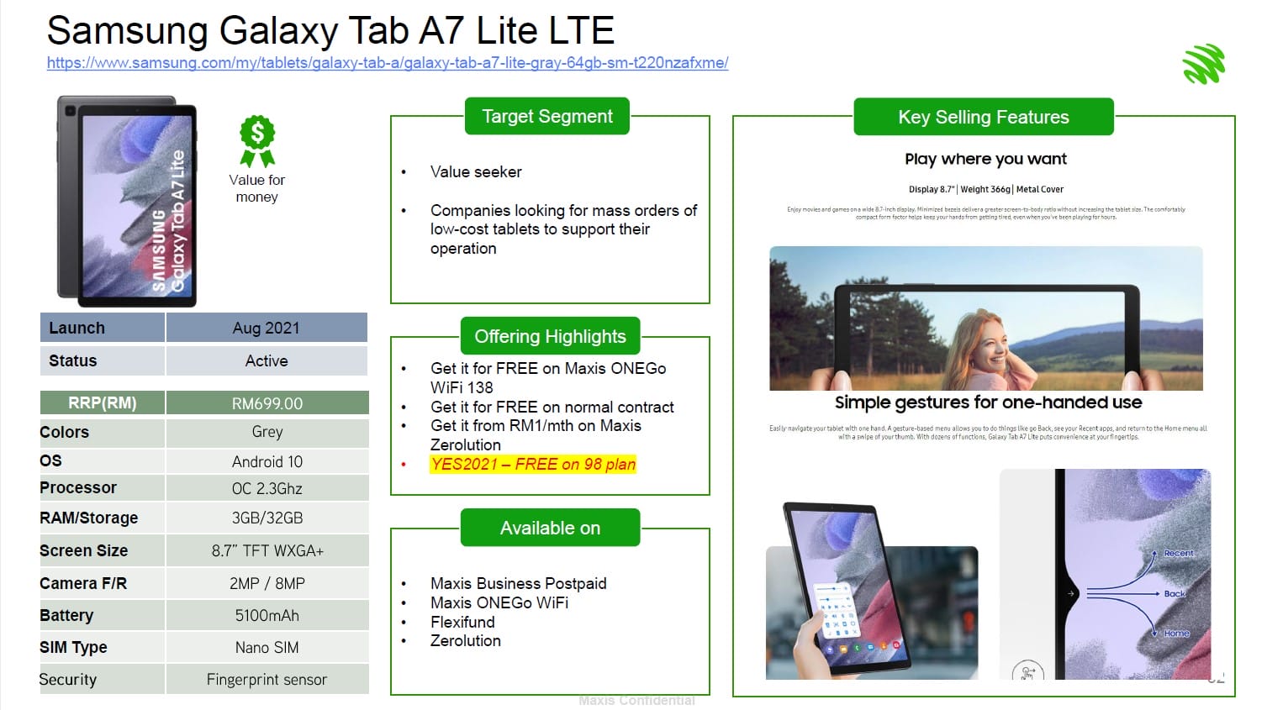Click the '8.7" TFT WXGA+' screen size value
1267x710 pixels.
pos(267,550)
